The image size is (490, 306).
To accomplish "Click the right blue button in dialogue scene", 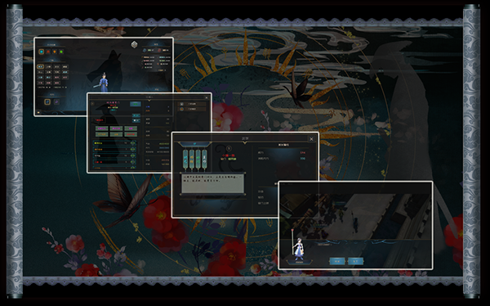I will (355, 261).
